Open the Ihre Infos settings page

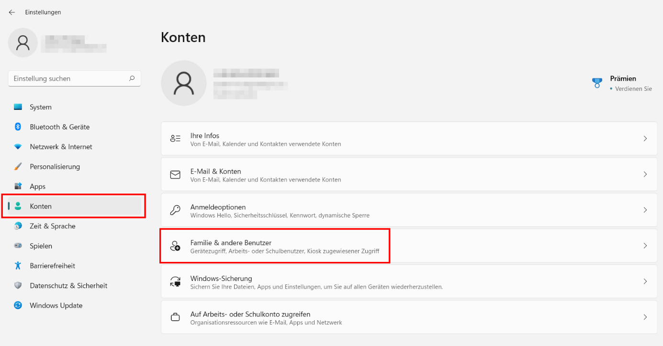pos(409,139)
